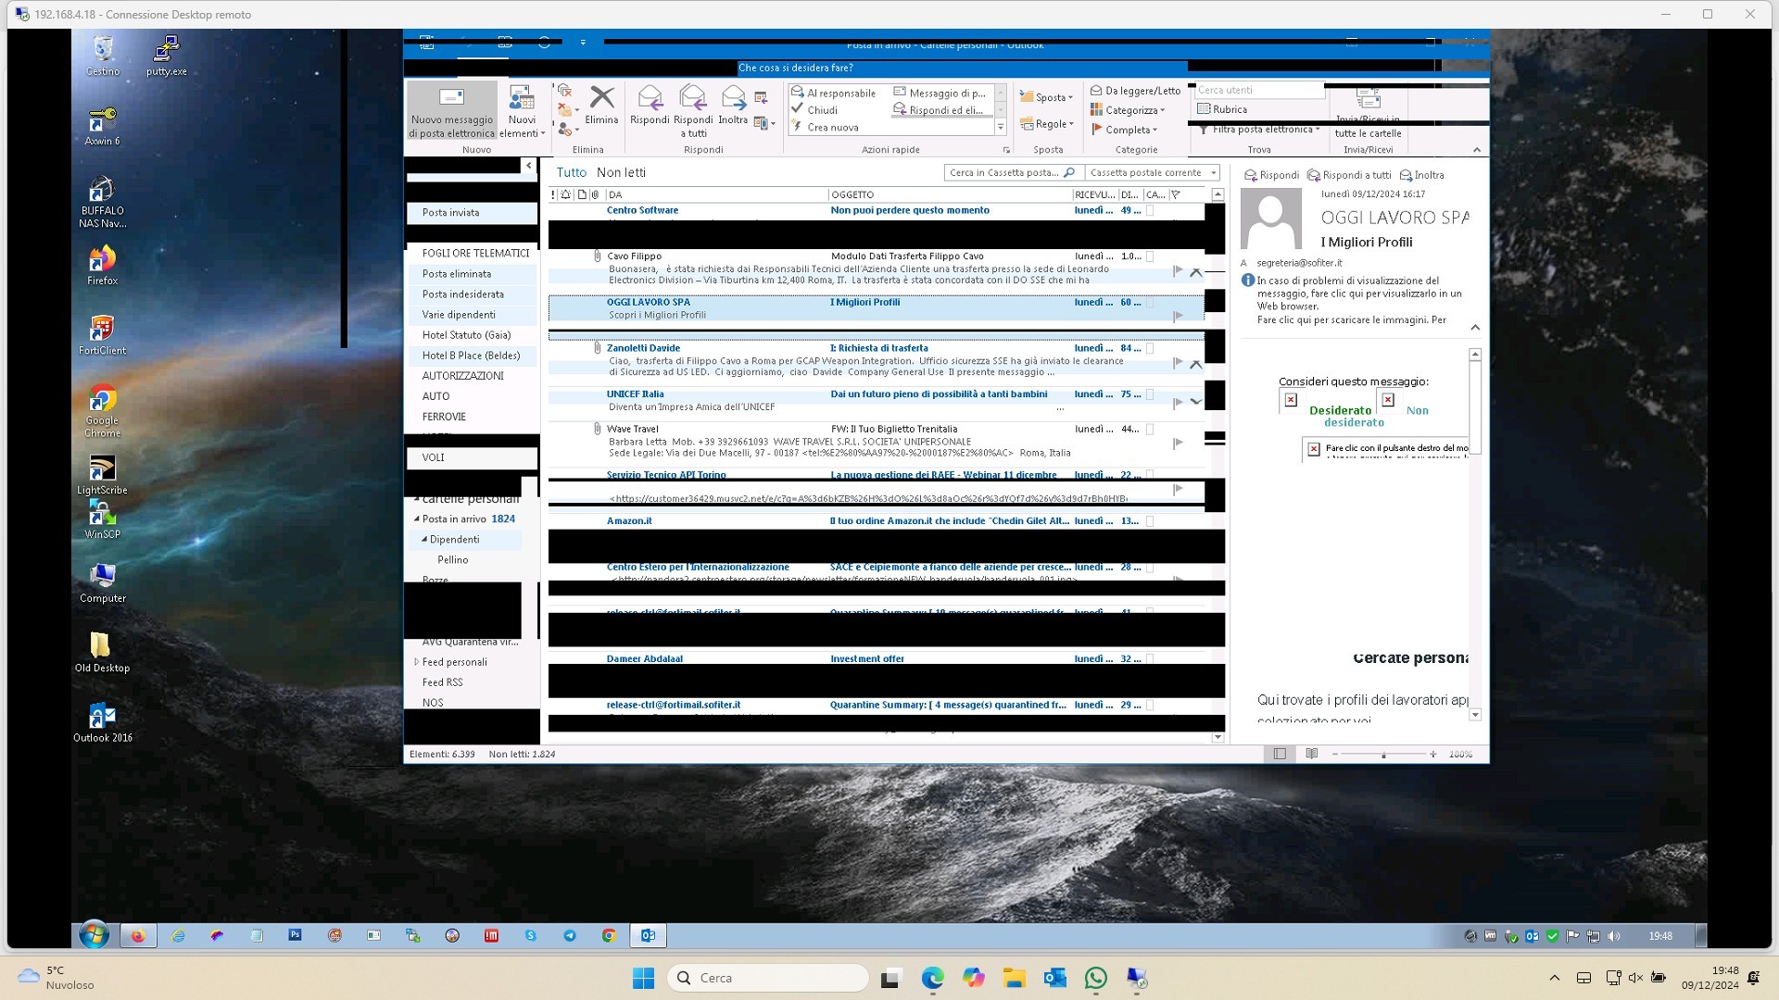Tick category box on Wave Travel email
1779x1000 pixels.
coord(1150,430)
